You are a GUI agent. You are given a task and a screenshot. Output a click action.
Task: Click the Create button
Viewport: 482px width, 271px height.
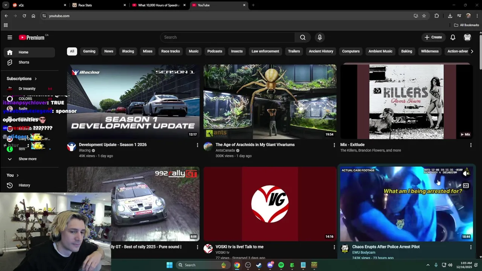point(433,37)
